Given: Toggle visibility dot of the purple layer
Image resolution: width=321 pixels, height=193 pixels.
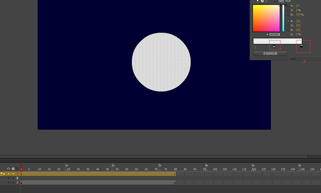Looking at the screenshot, I should coord(9,174).
